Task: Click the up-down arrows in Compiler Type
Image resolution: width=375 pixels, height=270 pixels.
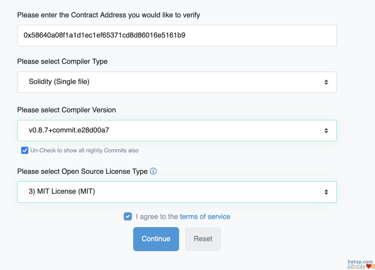Action: (x=326, y=82)
